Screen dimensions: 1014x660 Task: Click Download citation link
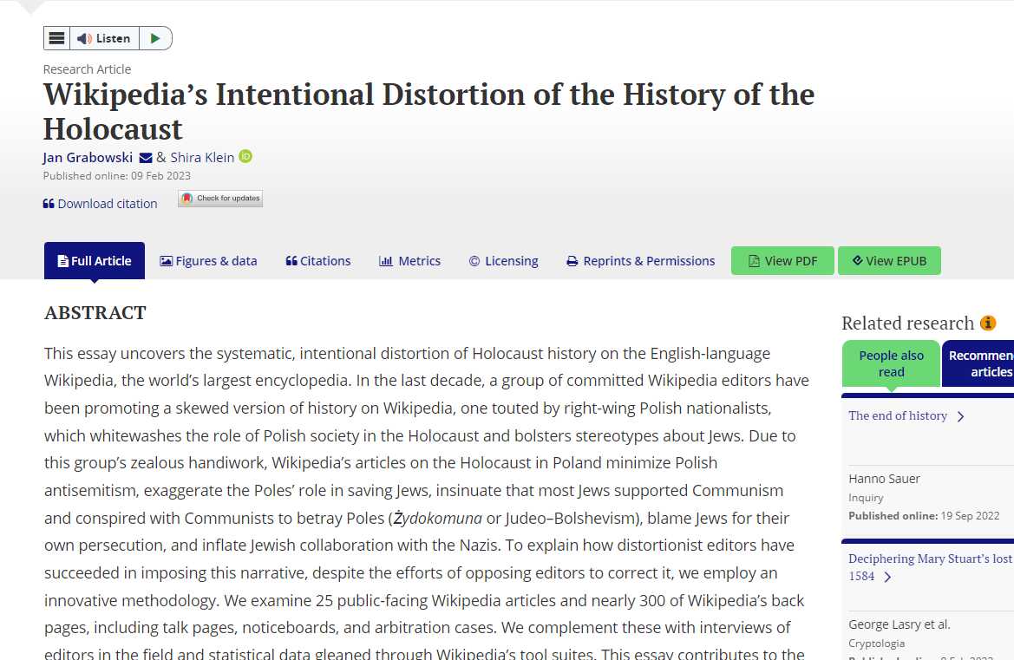[x=101, y=204]
